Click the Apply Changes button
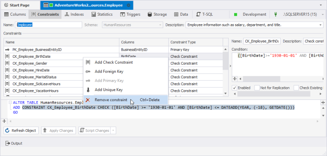This screenshot has height=156, width=327. [58, 130]
